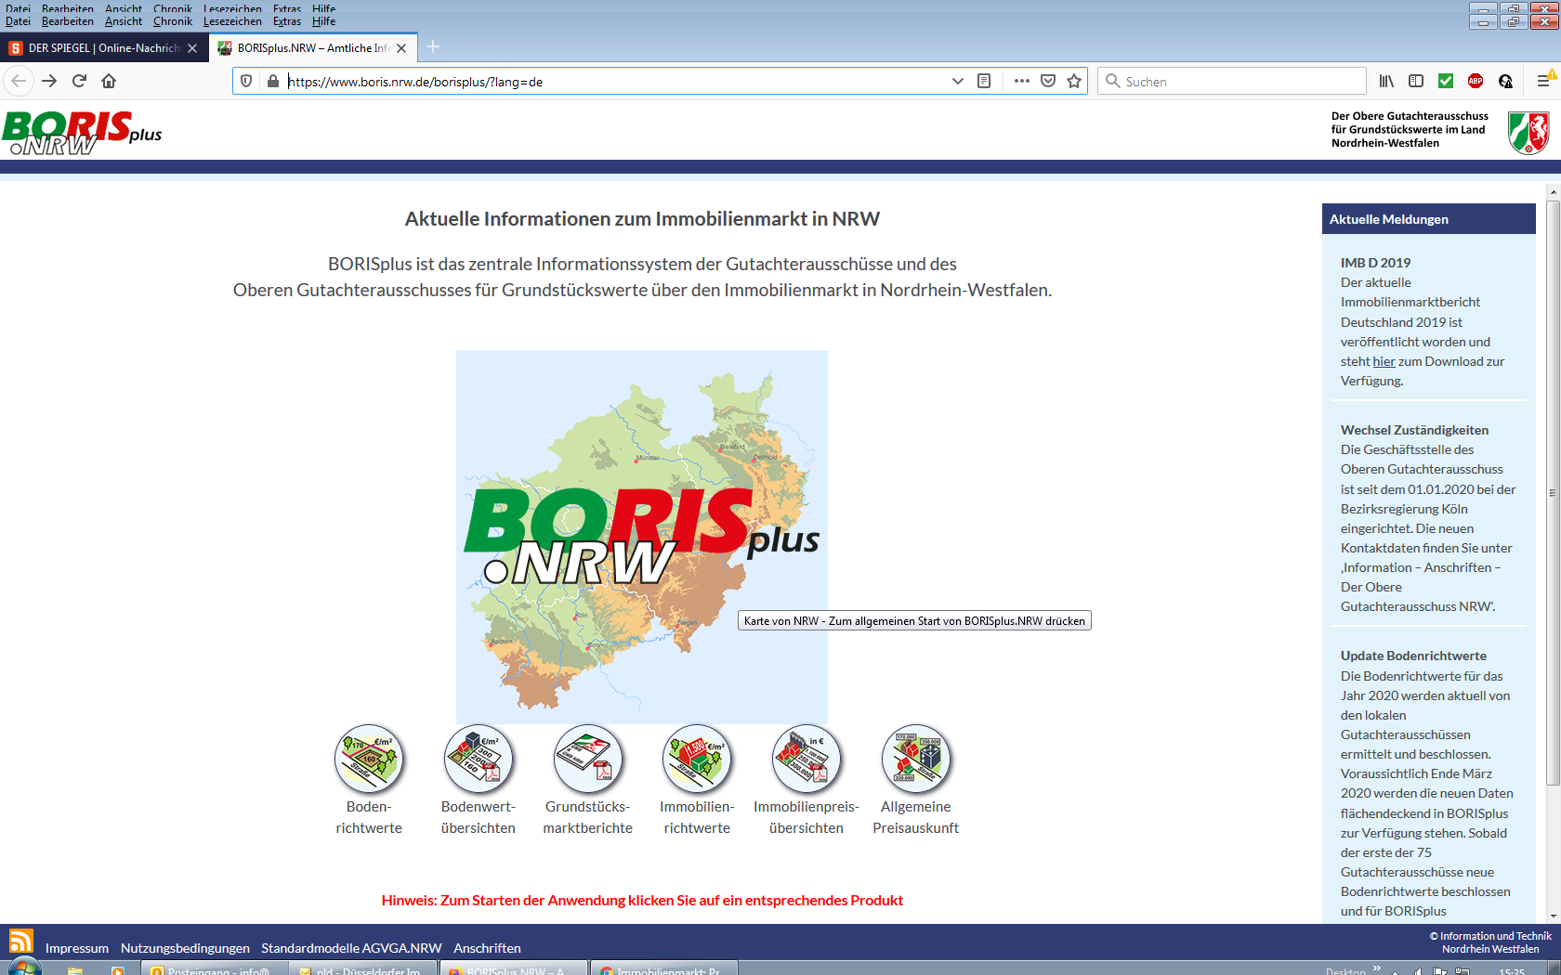1561x975 pixels.
Task: Click 'IMB D 2019' news heading
Action: click(x=1375, y=263)
